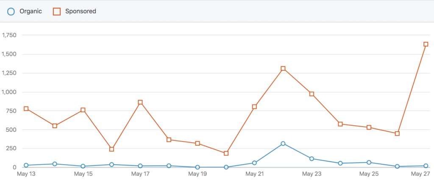Viewport: 434px width, 185px height.
Task: Toggle the Sponsored series via its legend label
Action: pyautogui.click(x=80, y=11)
